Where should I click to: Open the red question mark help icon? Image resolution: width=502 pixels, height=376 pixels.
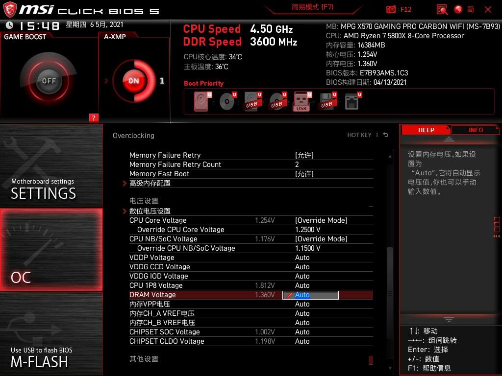[x=94, y=117]
